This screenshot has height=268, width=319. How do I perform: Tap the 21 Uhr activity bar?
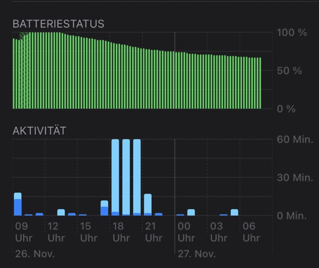[x=148, y=204]
